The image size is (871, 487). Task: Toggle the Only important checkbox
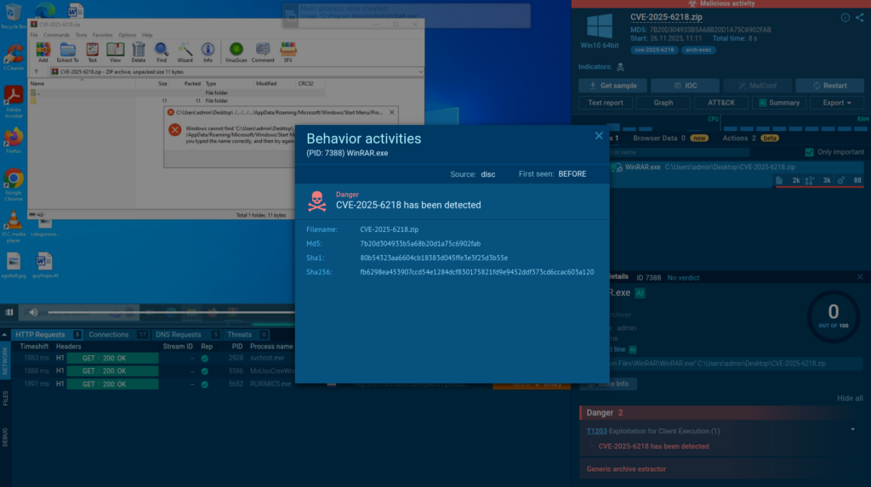tap(809, 152)
